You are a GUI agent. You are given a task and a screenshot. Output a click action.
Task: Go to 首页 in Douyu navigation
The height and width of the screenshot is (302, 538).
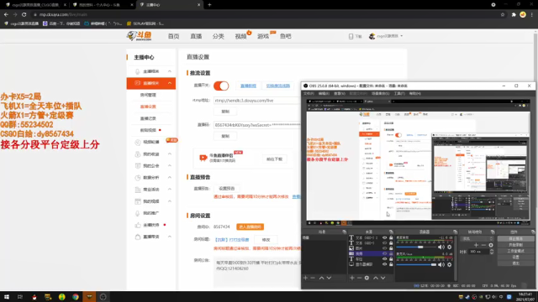pyautogui.click(x=174, y=36)
